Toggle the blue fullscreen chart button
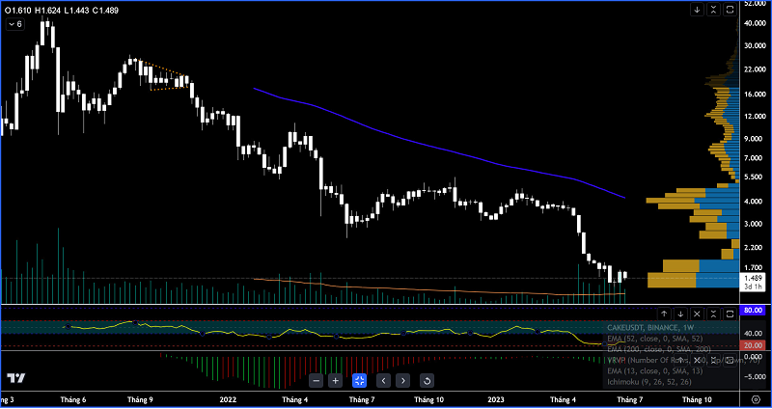Viewport: 772px width, 409px height. pos(359,380)
